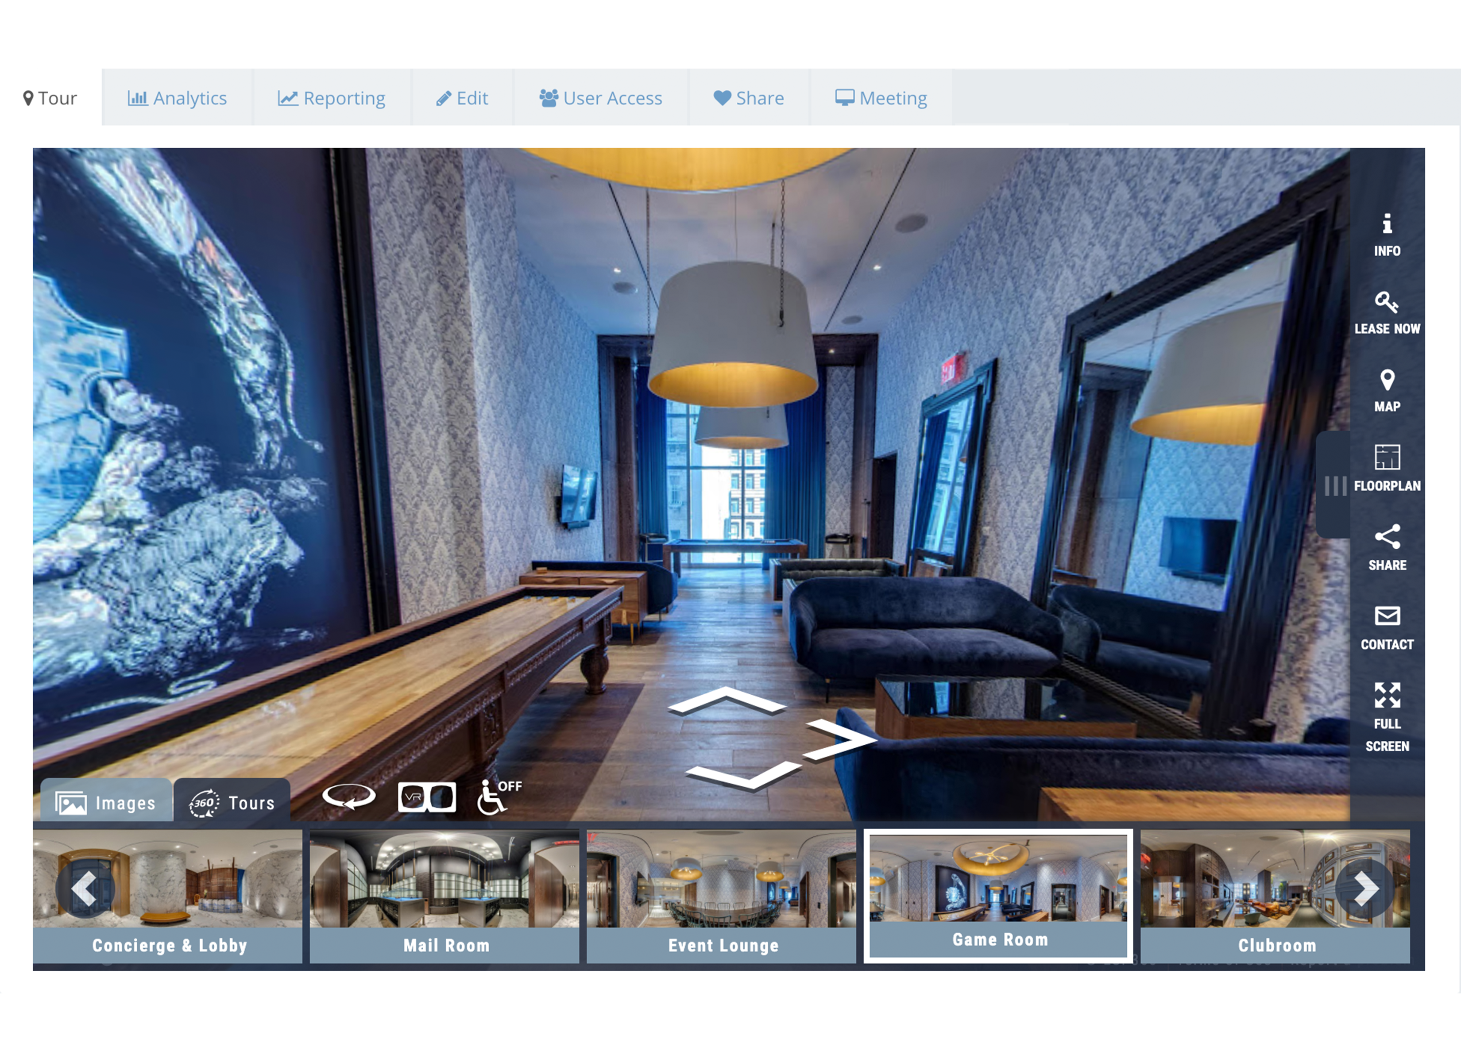The width and height of the screenshot is (1461, 1062).
Task: Toggle VR headset mode
Action: pyautogui.click(x=426, y=797)
